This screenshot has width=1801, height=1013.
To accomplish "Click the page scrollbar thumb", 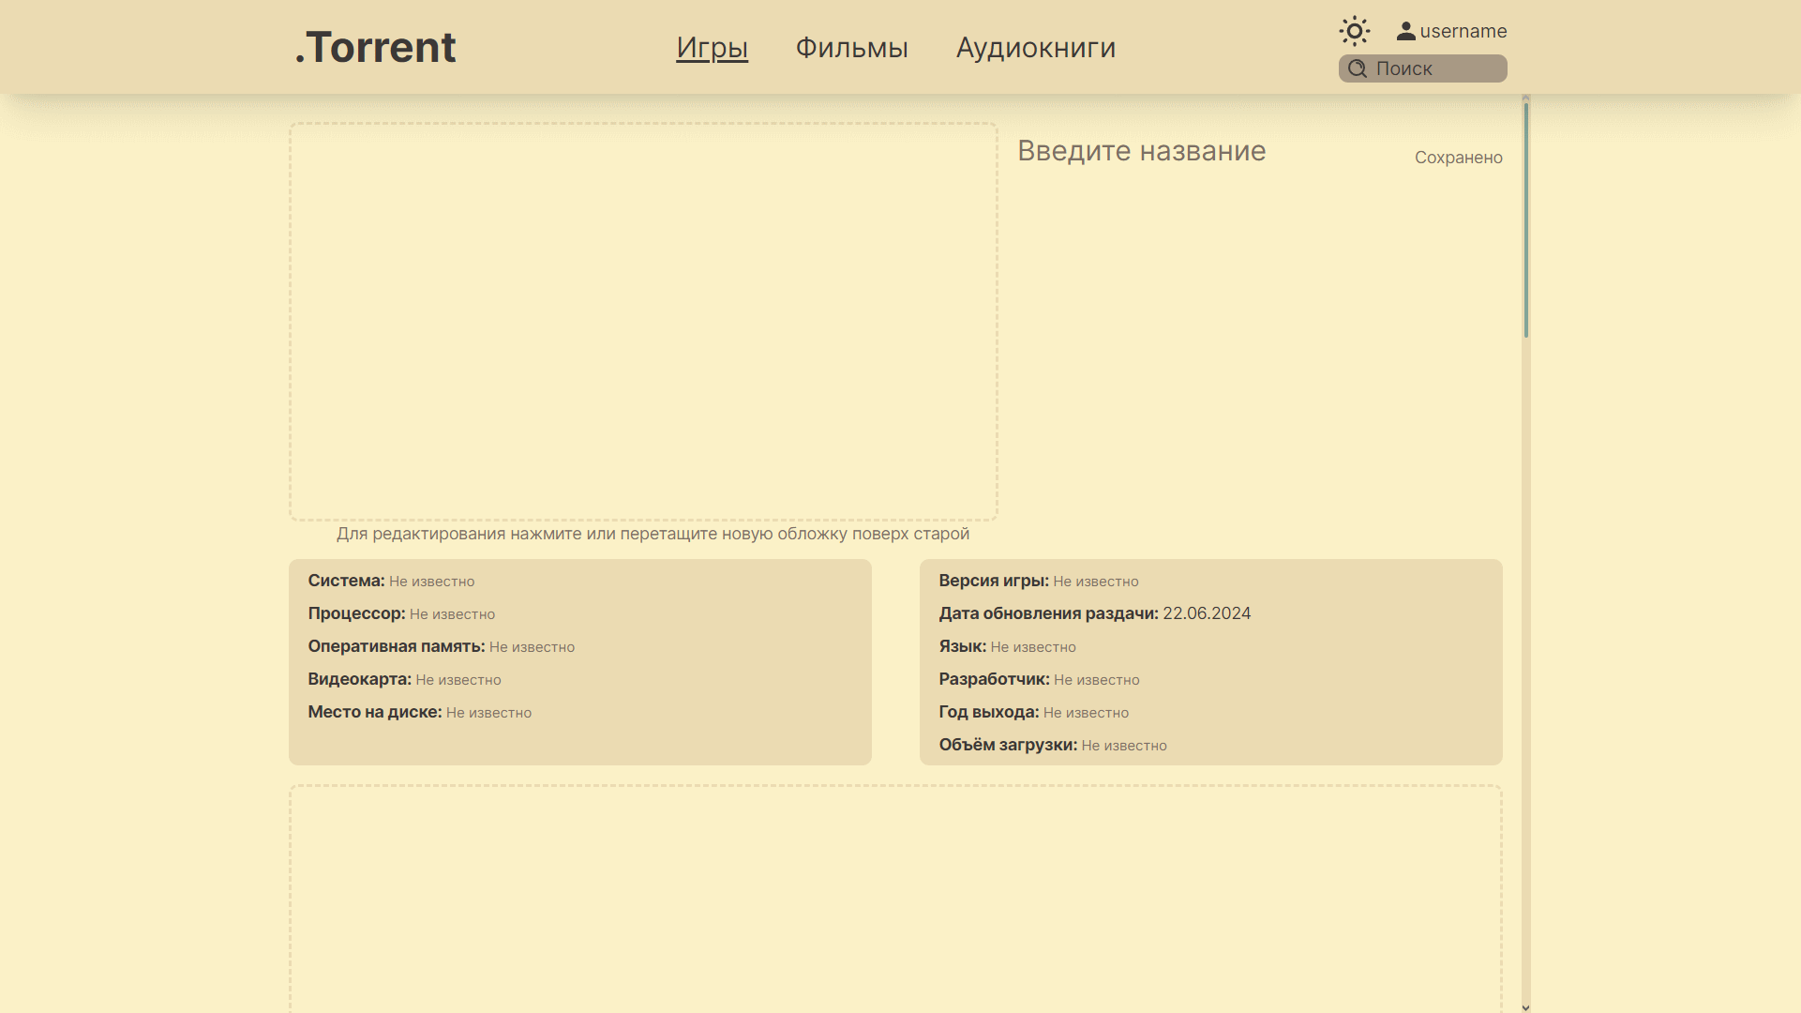I will click(1525, 220).
